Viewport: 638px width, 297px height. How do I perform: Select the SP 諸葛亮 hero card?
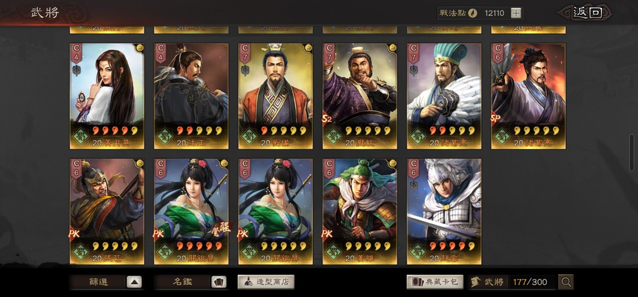coord(528,96)
